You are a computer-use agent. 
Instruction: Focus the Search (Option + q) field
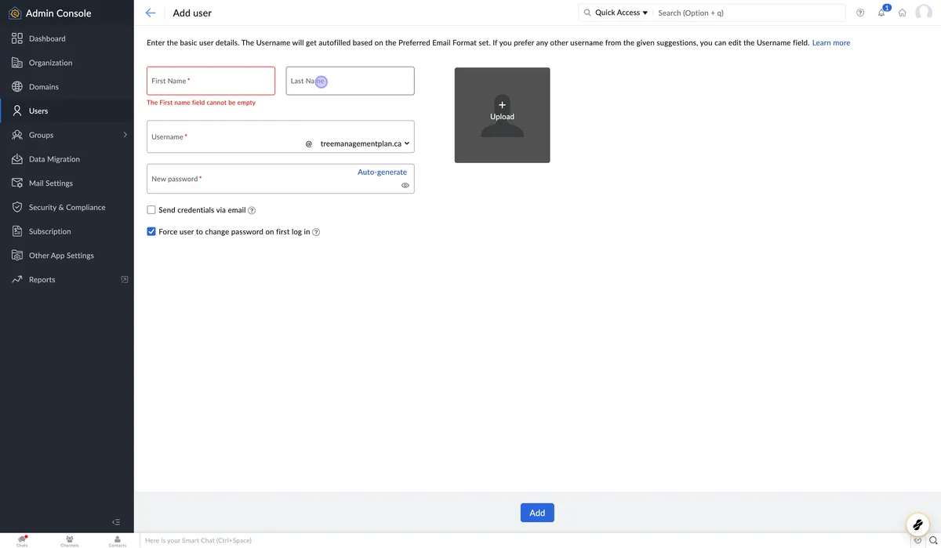749,13
